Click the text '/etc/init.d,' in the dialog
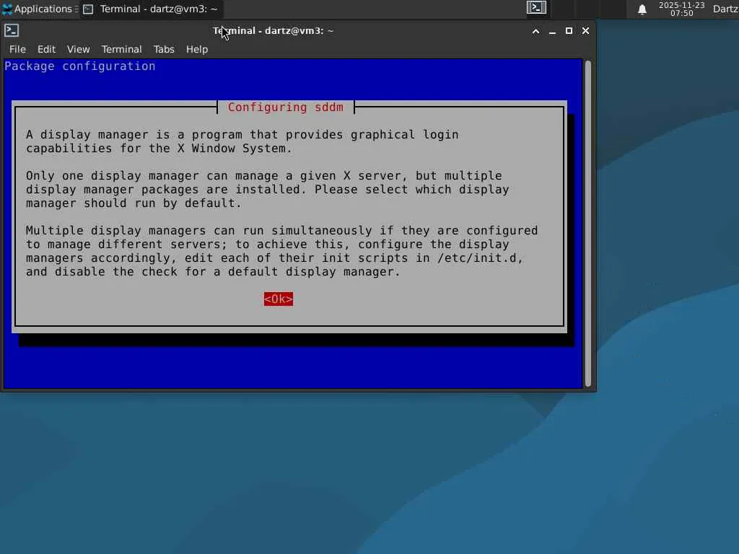739x554 pixels. [480, 258]
